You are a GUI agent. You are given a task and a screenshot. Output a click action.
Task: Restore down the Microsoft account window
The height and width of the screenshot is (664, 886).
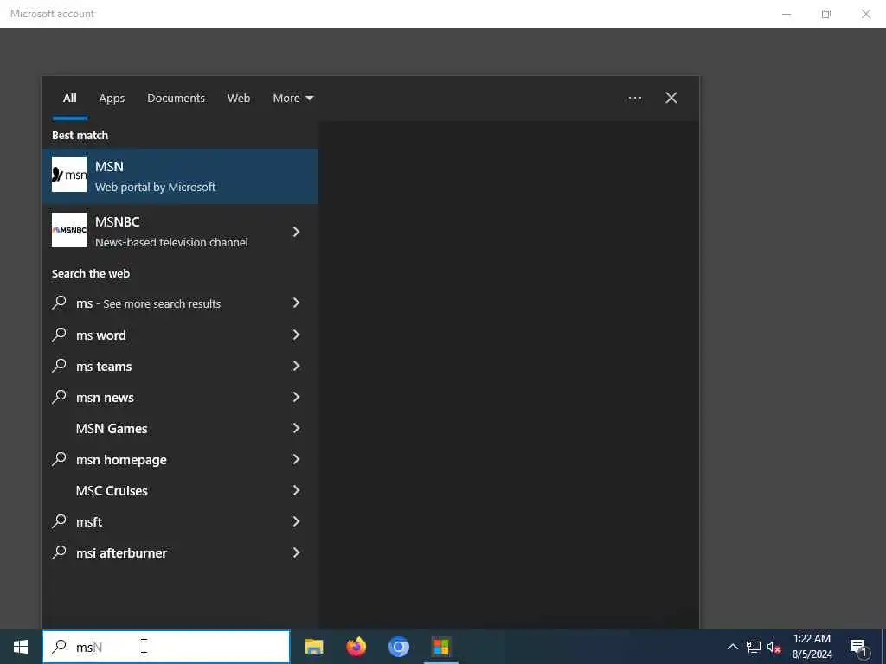[826, 14]
